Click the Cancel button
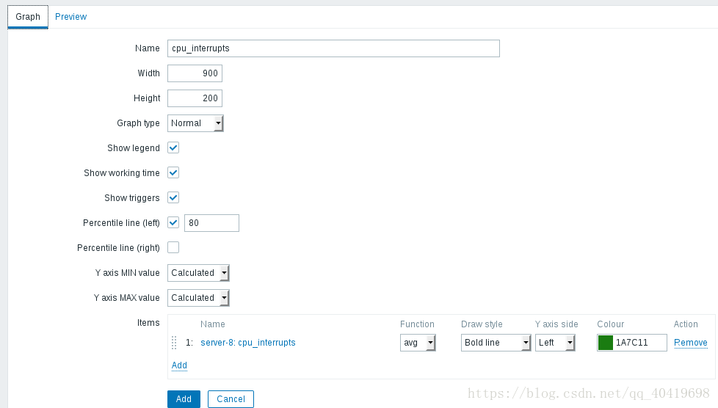This screenshot has height=408, width=718. tap(231, 399)
